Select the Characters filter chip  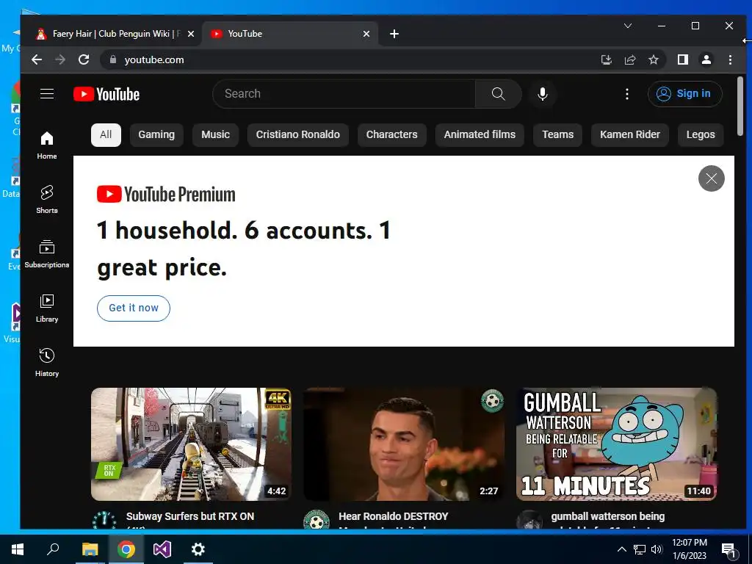point(392,135)
